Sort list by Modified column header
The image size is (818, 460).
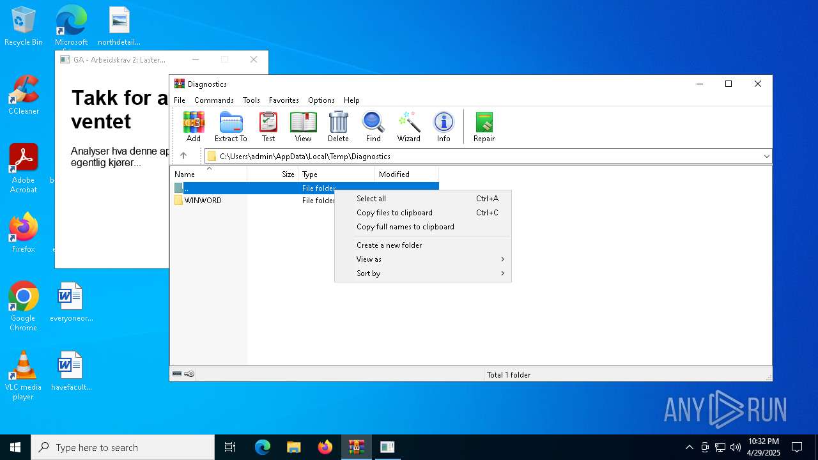tap(406, 174)
